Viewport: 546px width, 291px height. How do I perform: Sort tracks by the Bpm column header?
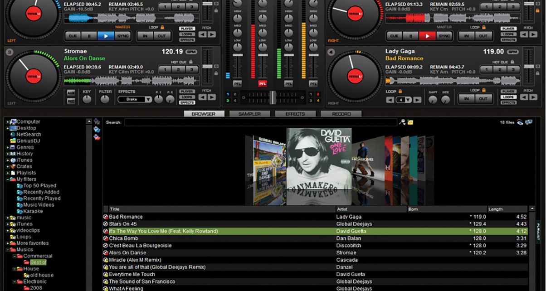tap(447, 209)
